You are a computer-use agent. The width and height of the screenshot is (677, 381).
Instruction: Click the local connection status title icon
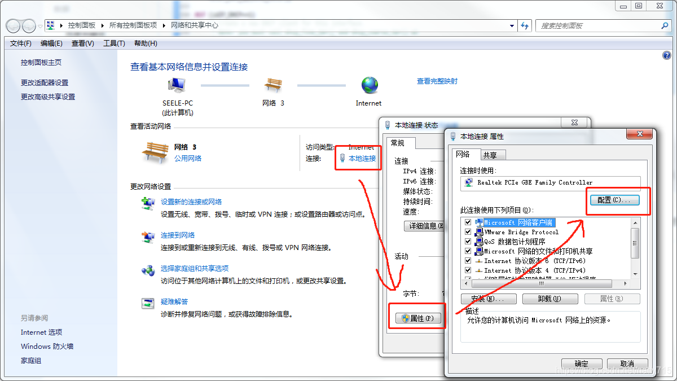click(x=387, y=125)
